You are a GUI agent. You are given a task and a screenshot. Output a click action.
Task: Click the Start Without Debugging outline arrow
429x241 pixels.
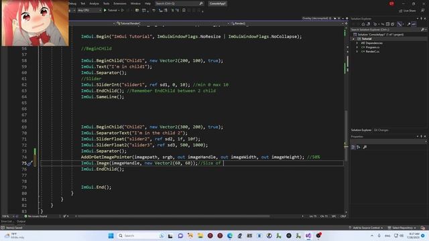coord(122,10)
